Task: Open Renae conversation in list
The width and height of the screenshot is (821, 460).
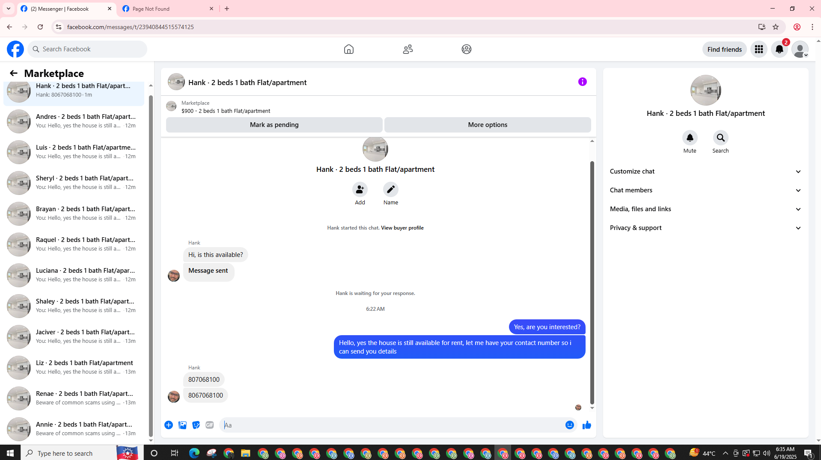Action: pos(74,398)
